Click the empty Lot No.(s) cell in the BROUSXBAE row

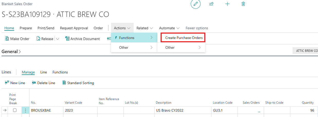point(139,110)
